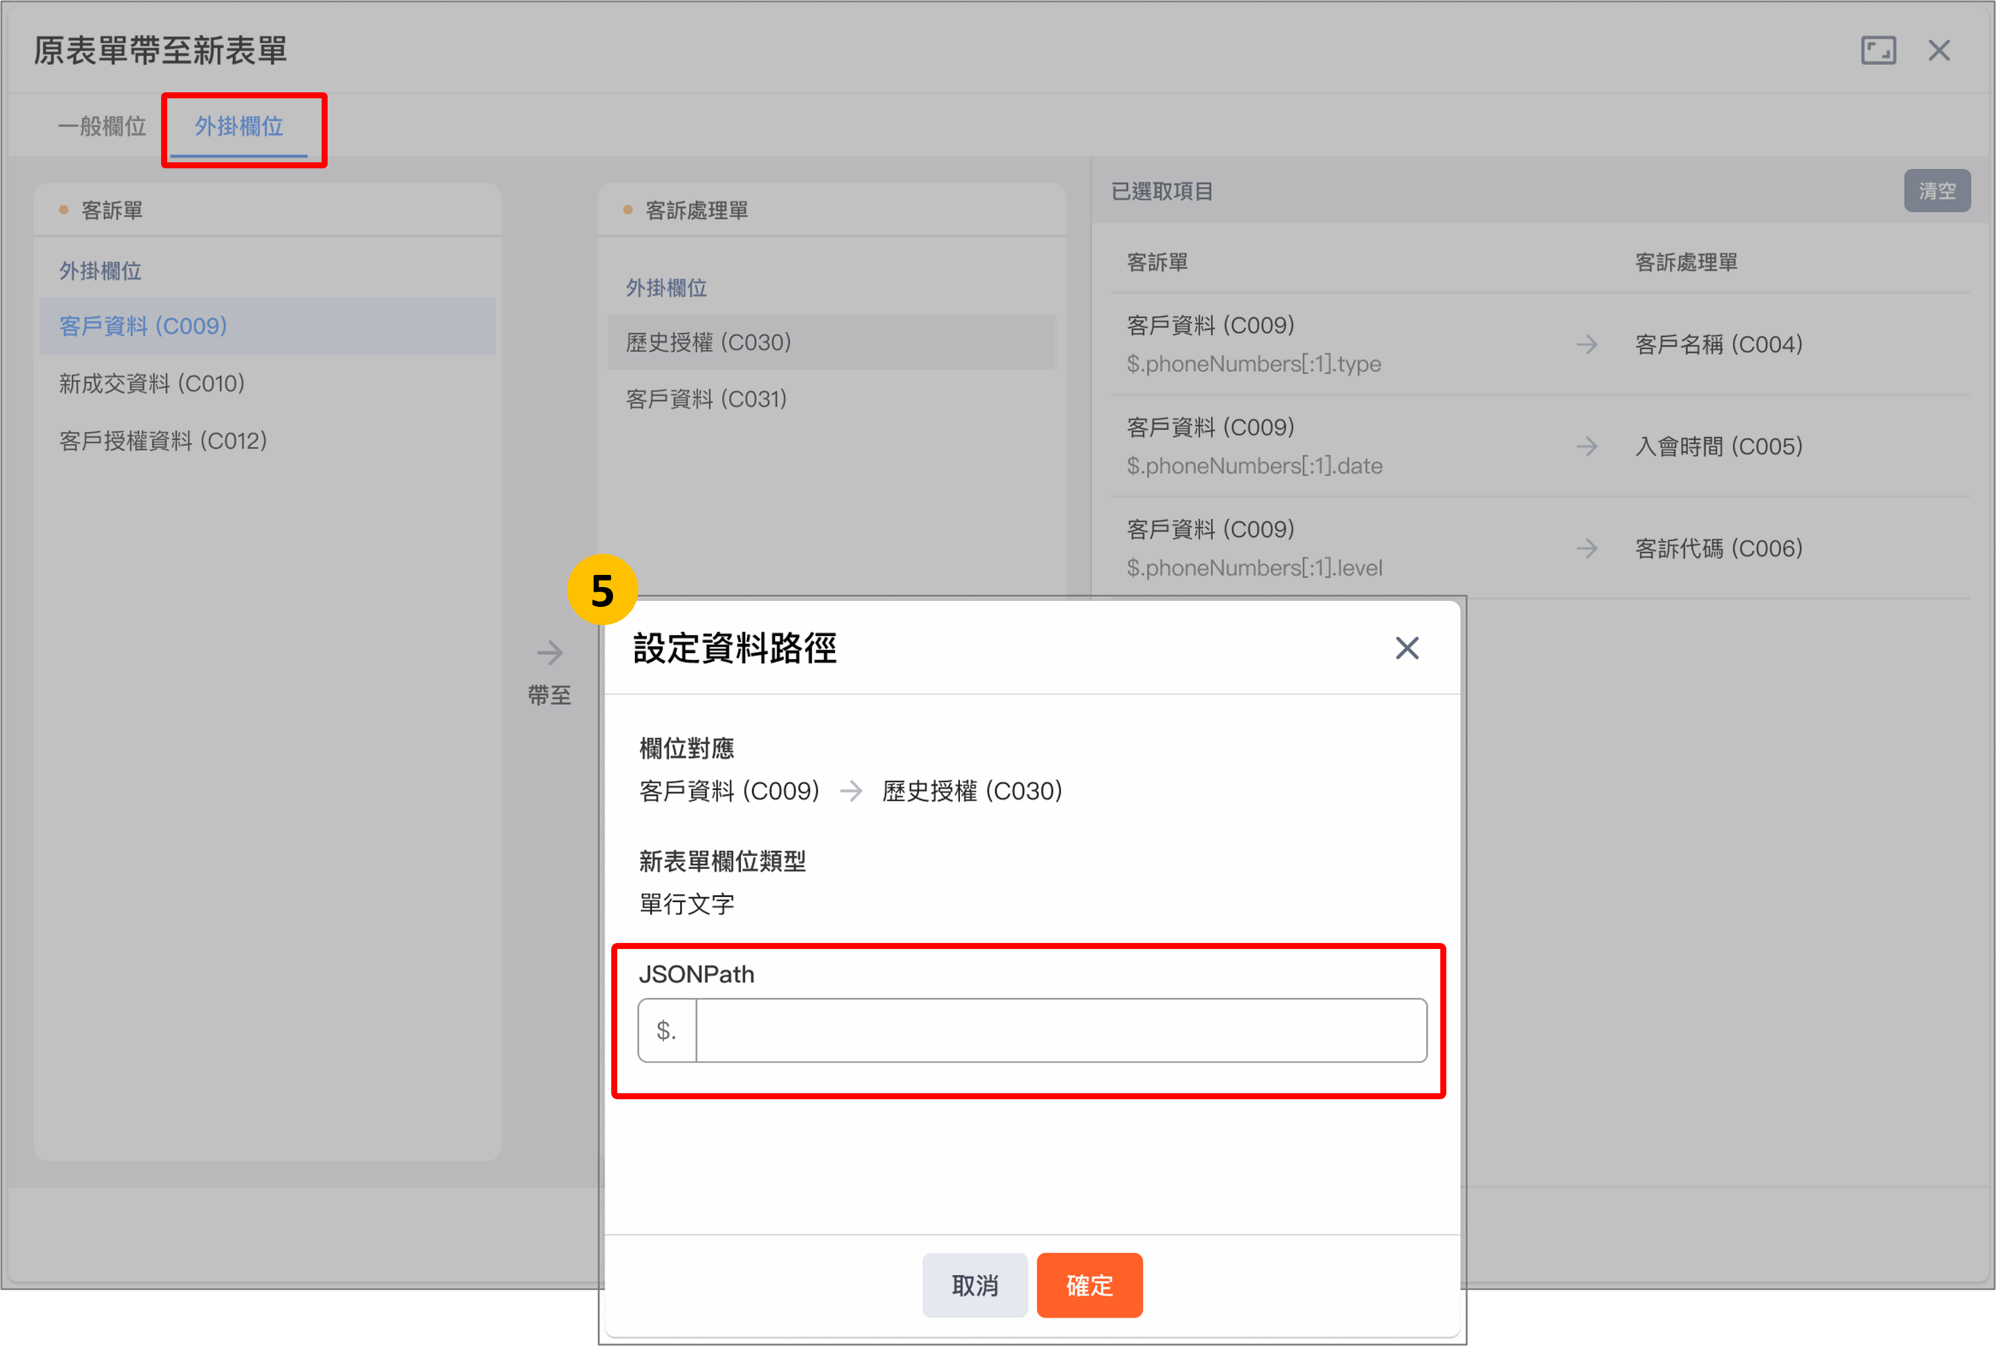Click the 客訴代碼 (C006) mapping row
Screen dimensions: 1996x1346
[1718, 548]
